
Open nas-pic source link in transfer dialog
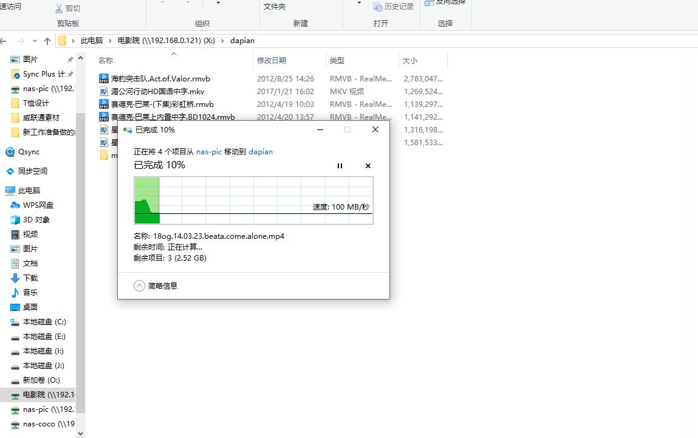point(209,151)
